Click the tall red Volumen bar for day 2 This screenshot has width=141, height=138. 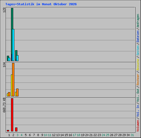12,115
